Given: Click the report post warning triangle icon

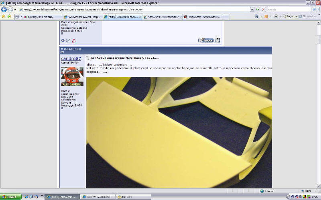Looking at the screenshot, I should [x=74, y=40].
